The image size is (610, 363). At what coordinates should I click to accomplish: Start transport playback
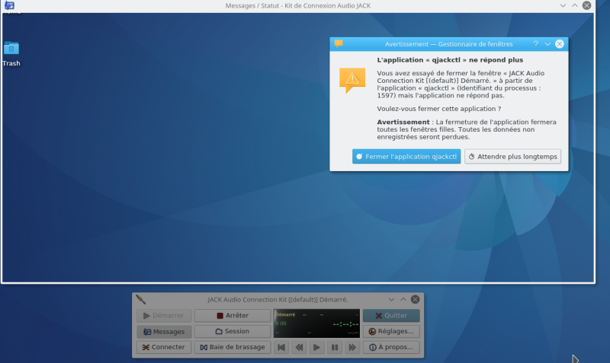tap(316, 347)
